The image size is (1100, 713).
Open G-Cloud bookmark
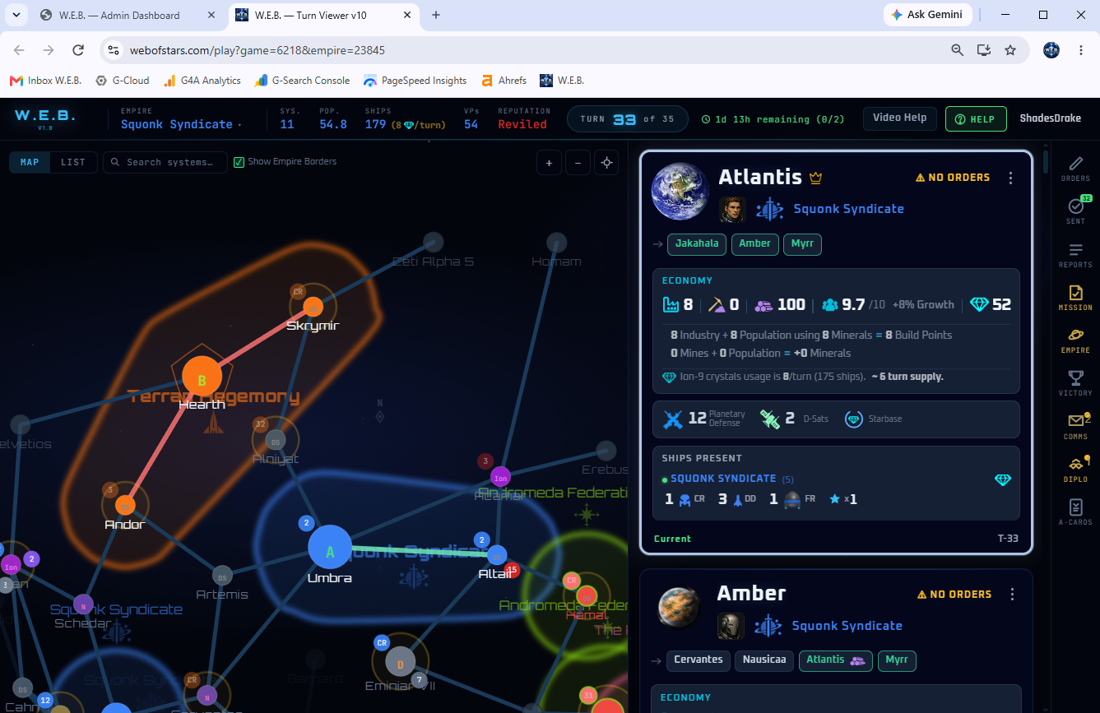(x=123, y=81)
